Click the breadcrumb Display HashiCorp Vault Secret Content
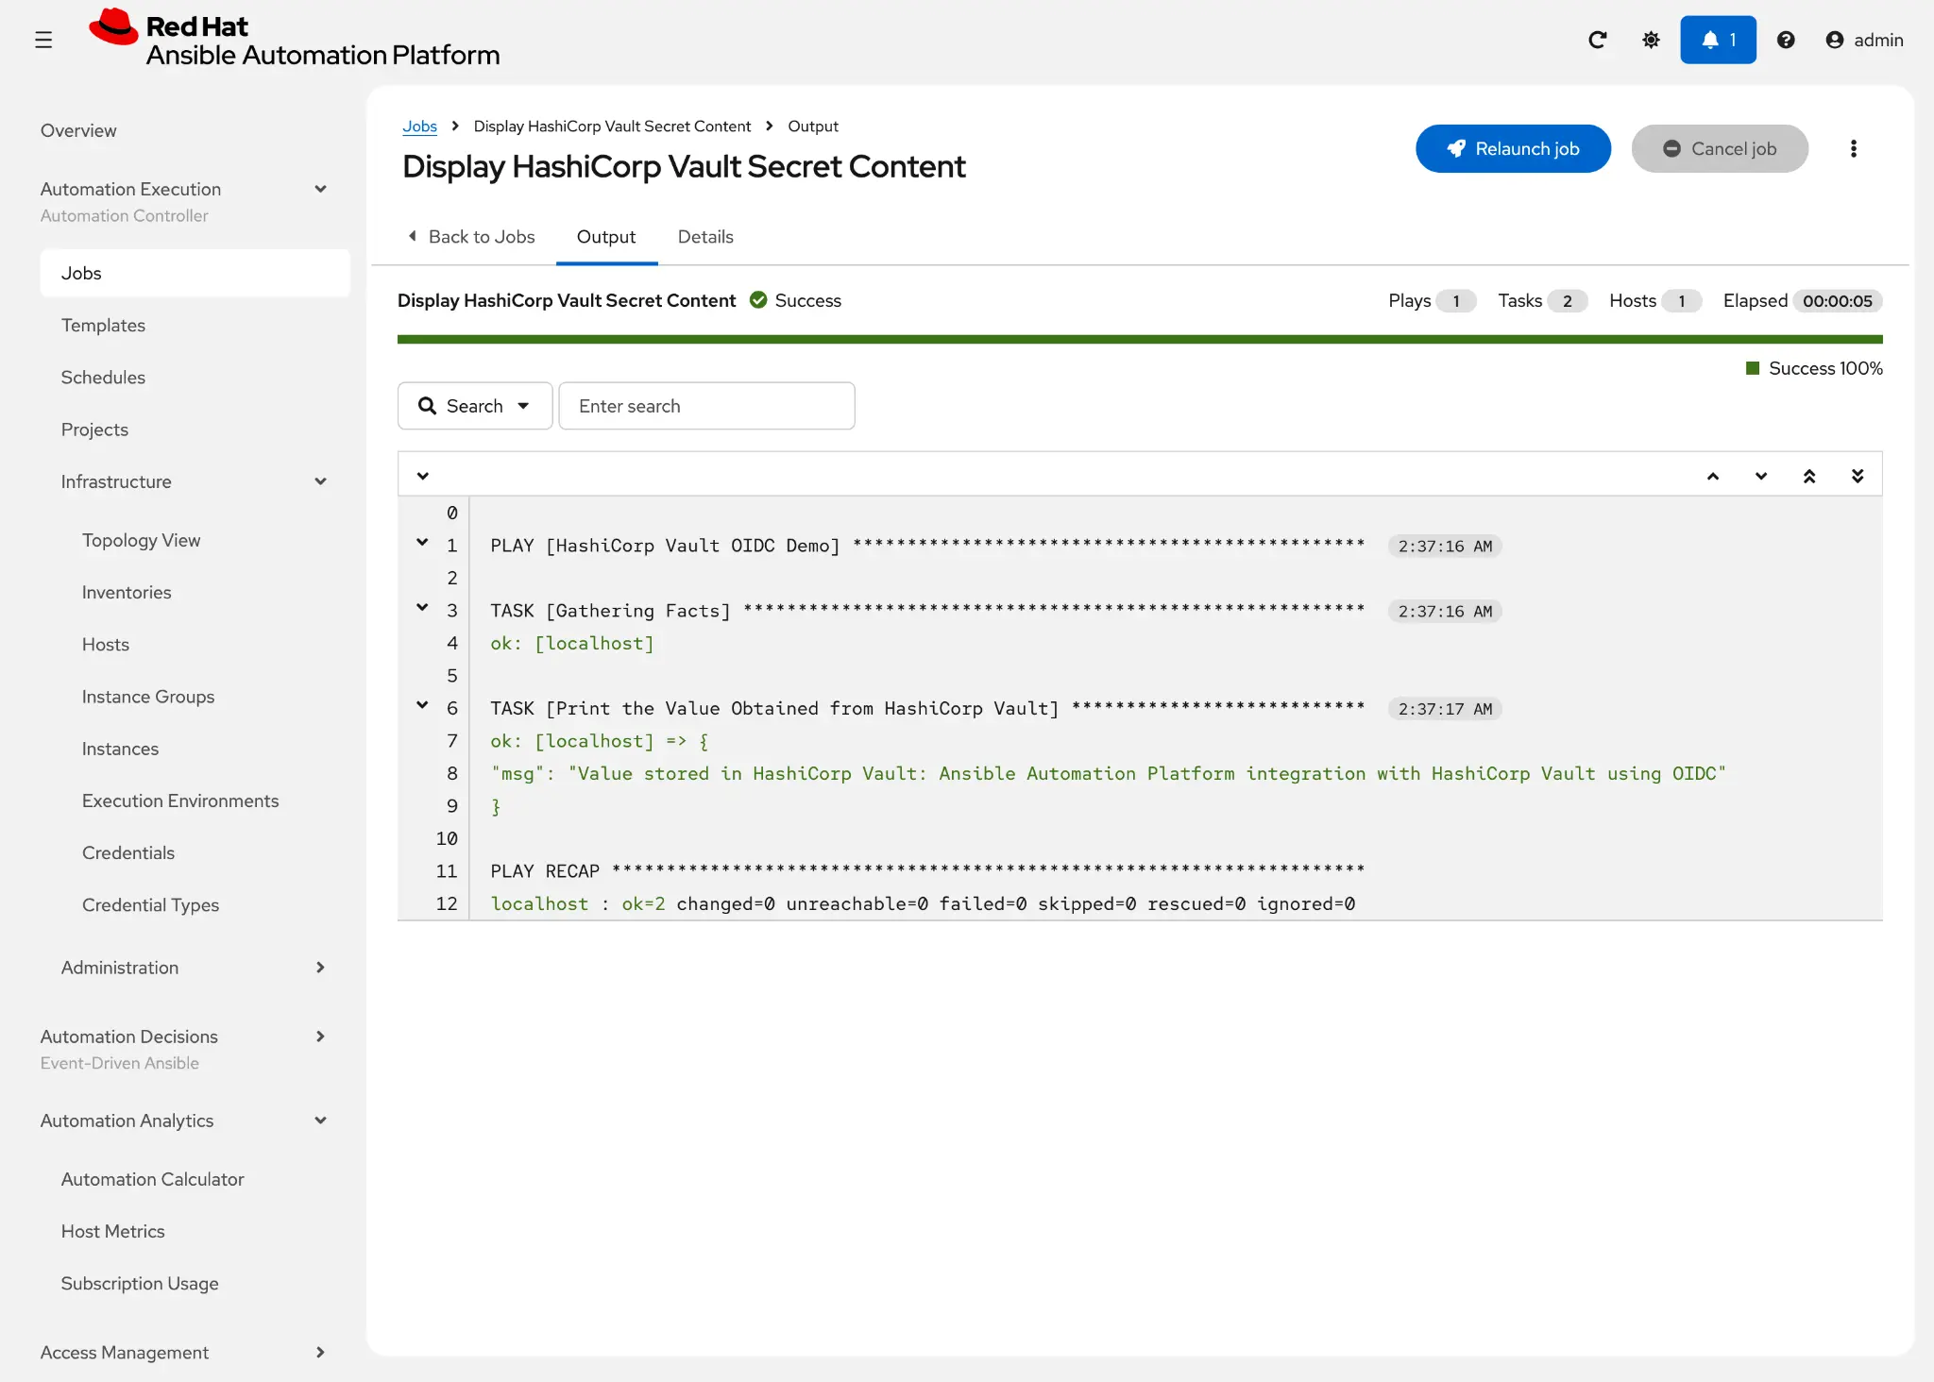Screen dimensions: 1934x1382 pyautogui.click(x=612, y=126)
